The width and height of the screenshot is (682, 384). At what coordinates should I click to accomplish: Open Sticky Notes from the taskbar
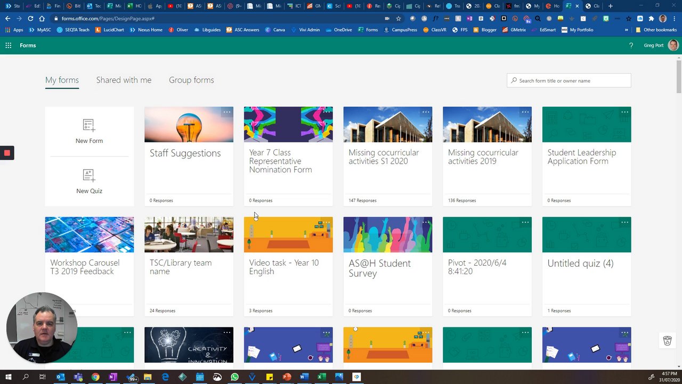(270, 377)
